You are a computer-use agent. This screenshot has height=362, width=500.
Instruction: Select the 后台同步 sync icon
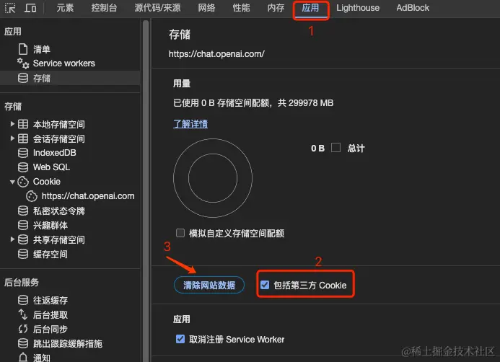pyautogui.click(x=23, y=329)
